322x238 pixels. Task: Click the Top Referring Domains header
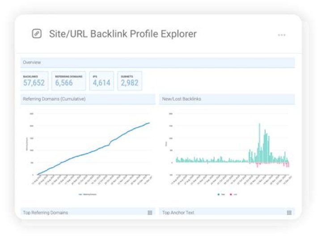click(88, 212)
